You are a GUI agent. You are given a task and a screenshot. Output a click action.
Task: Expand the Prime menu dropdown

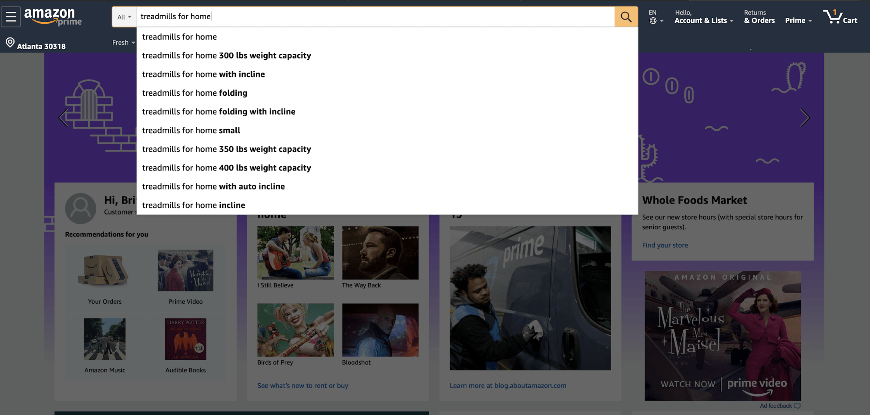(x=798, y=20)
